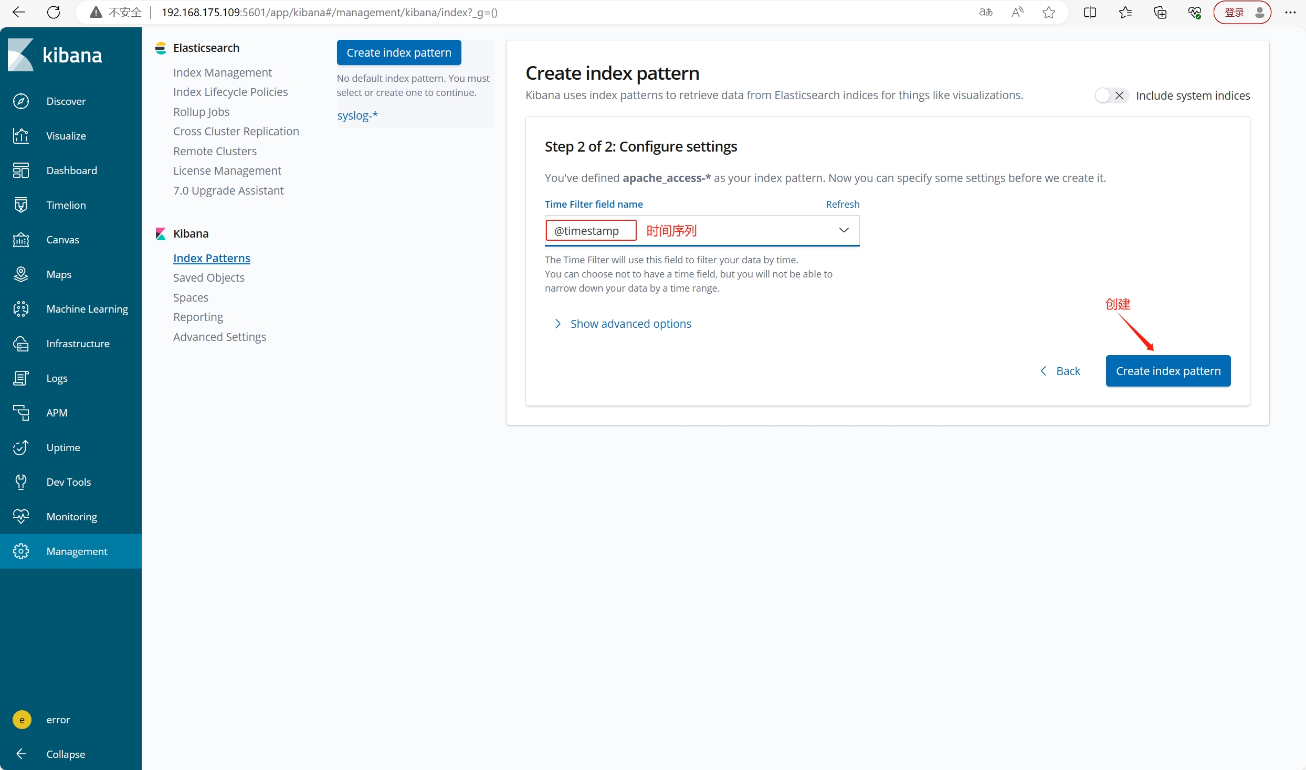Open the APM icon in sidebar
Viewport: 1306px width, 770px height.
[21, 413]
